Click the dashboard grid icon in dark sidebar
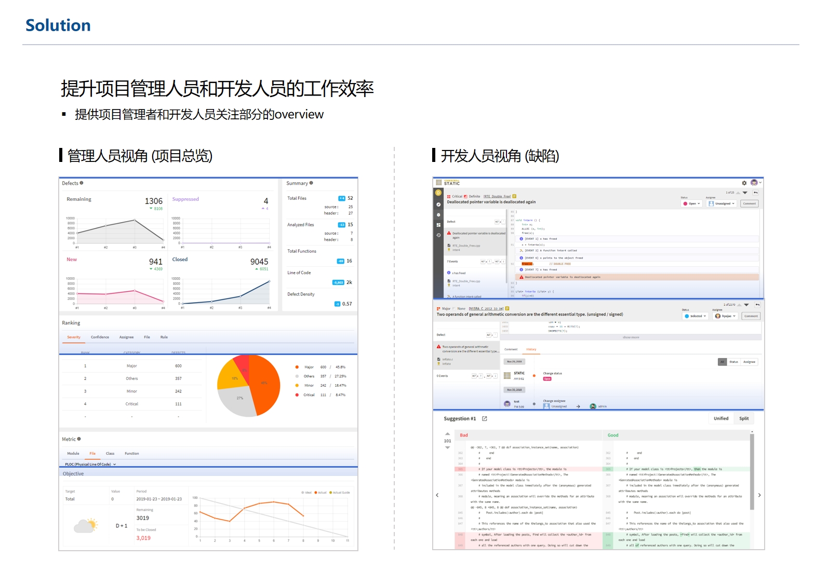The height and width of the screenshot is (586, 828). [x=438, y=225]
